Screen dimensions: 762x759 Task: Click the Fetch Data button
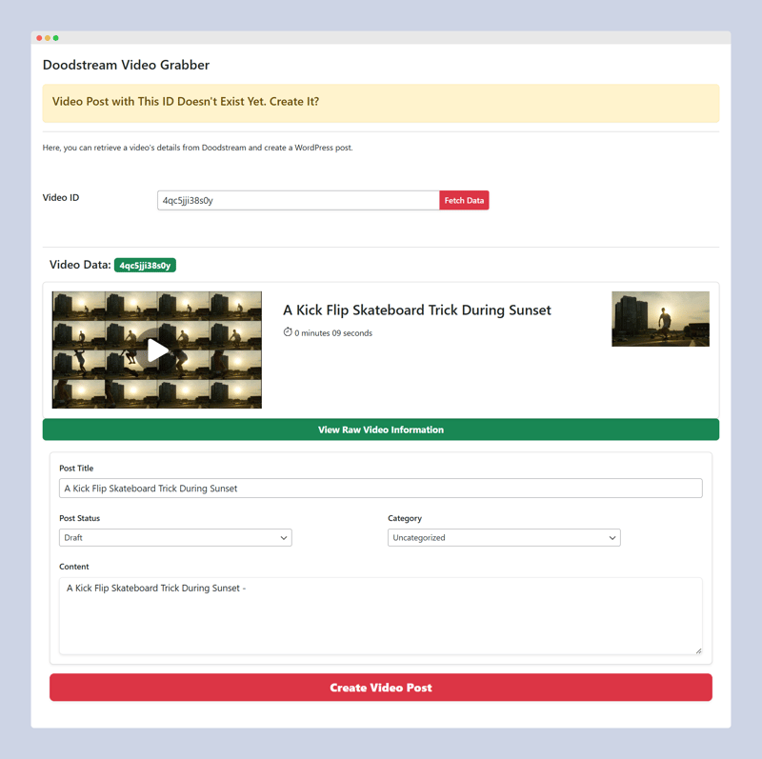[x=464, y=200]
